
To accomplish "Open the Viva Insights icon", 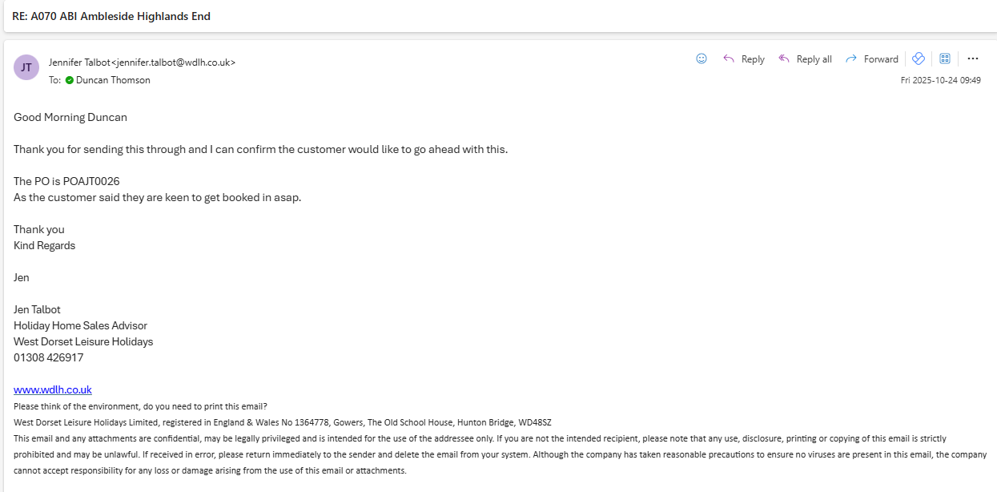I will click(x=919, y=58).
